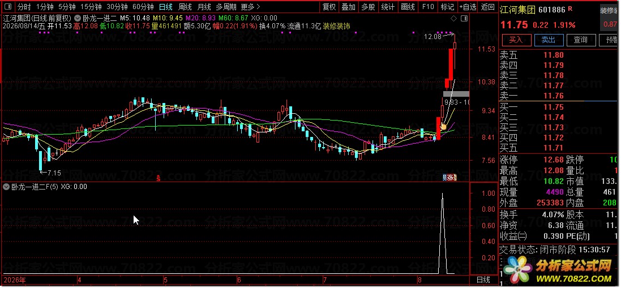Screen dimensions: 621x288
Task: Click 收益(二) value 0.390
Action: pyautogui.click(x=554, y=237)
